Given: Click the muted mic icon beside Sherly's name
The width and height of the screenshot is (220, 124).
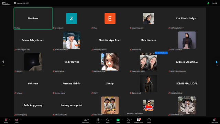Looking at the screenshot, I should click(92, 93).
